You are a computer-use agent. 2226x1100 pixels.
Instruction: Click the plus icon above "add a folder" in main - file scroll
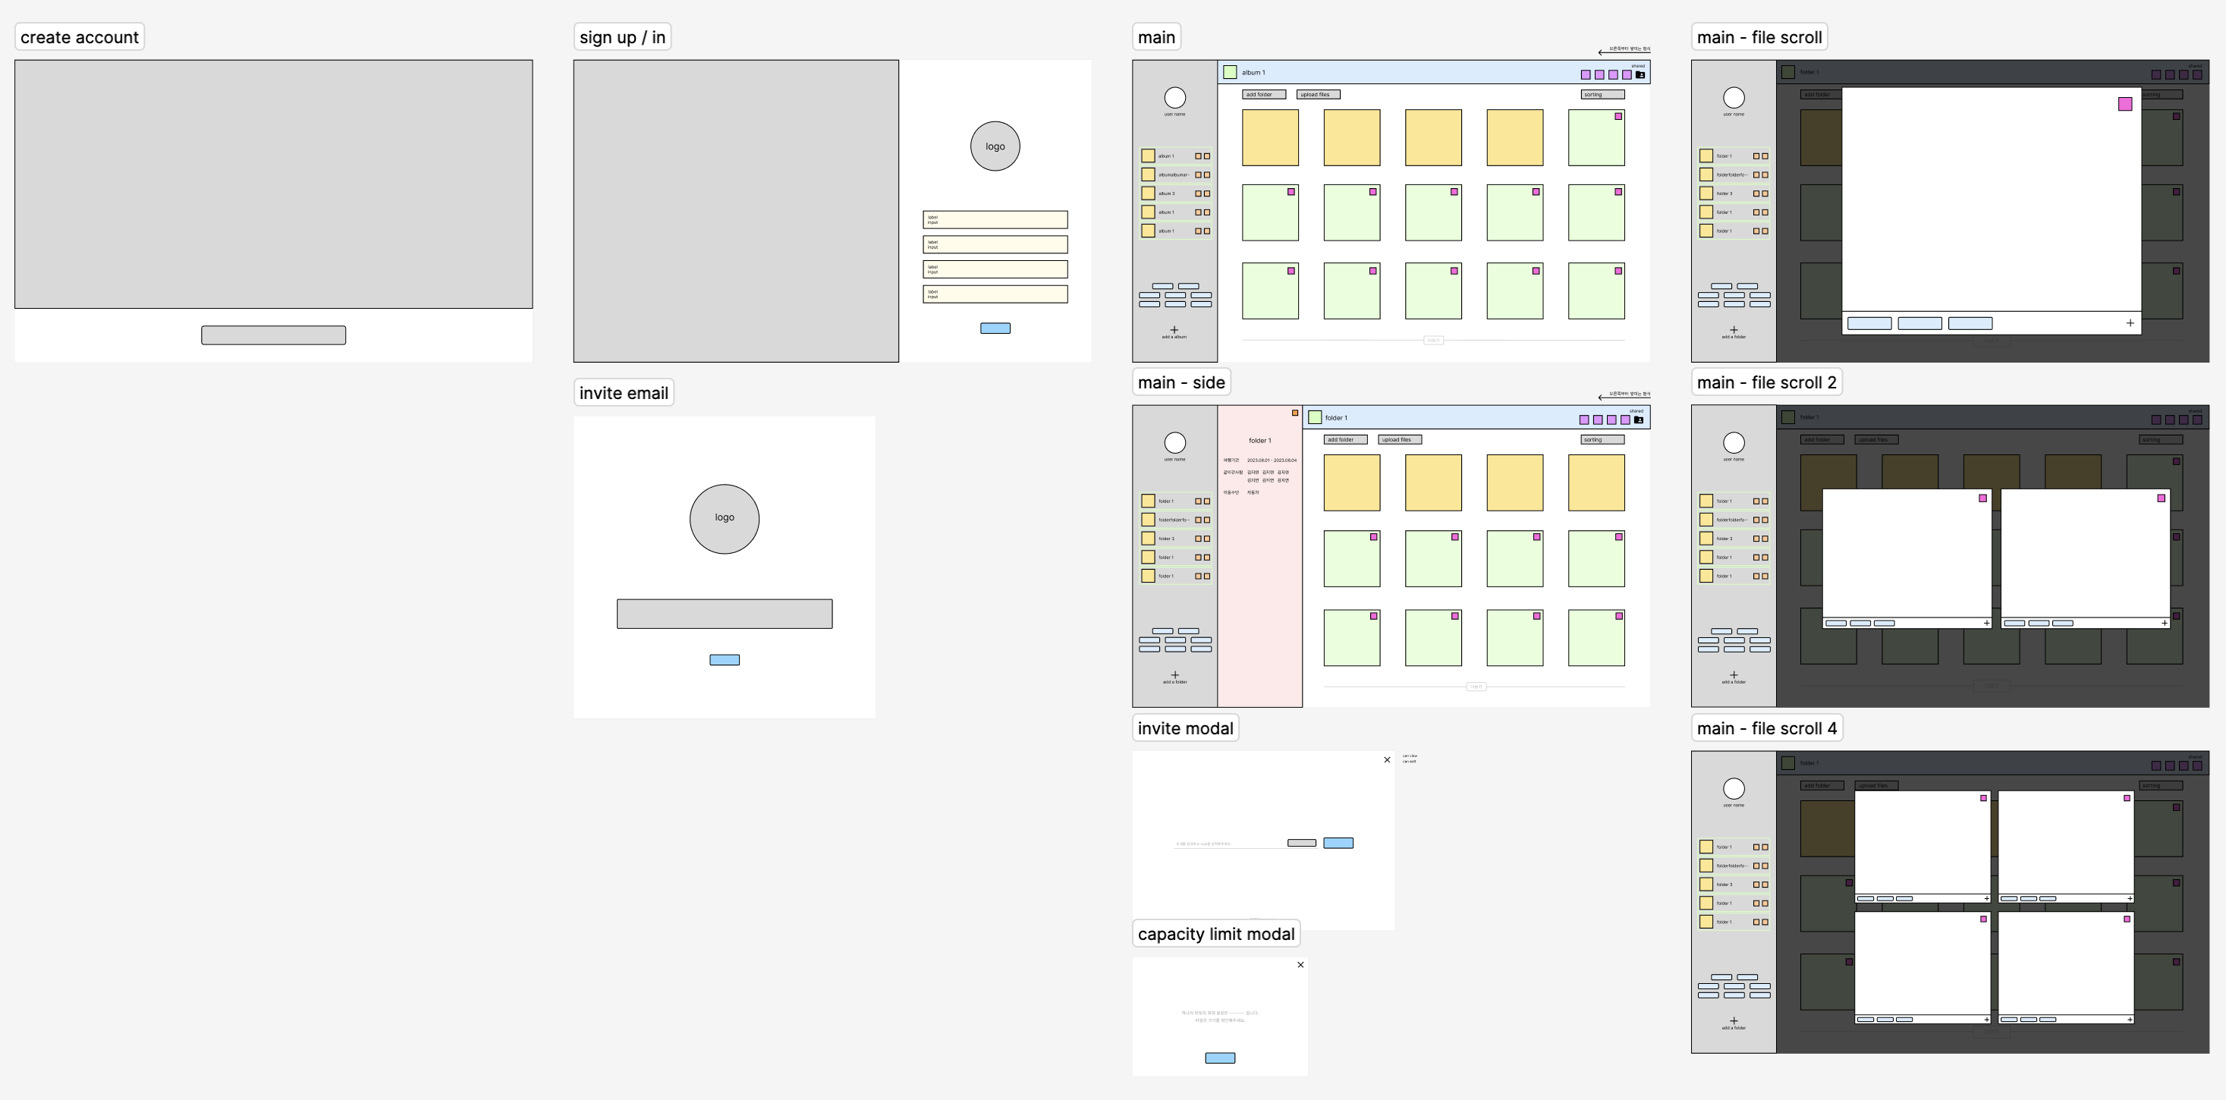[1734, 329]
